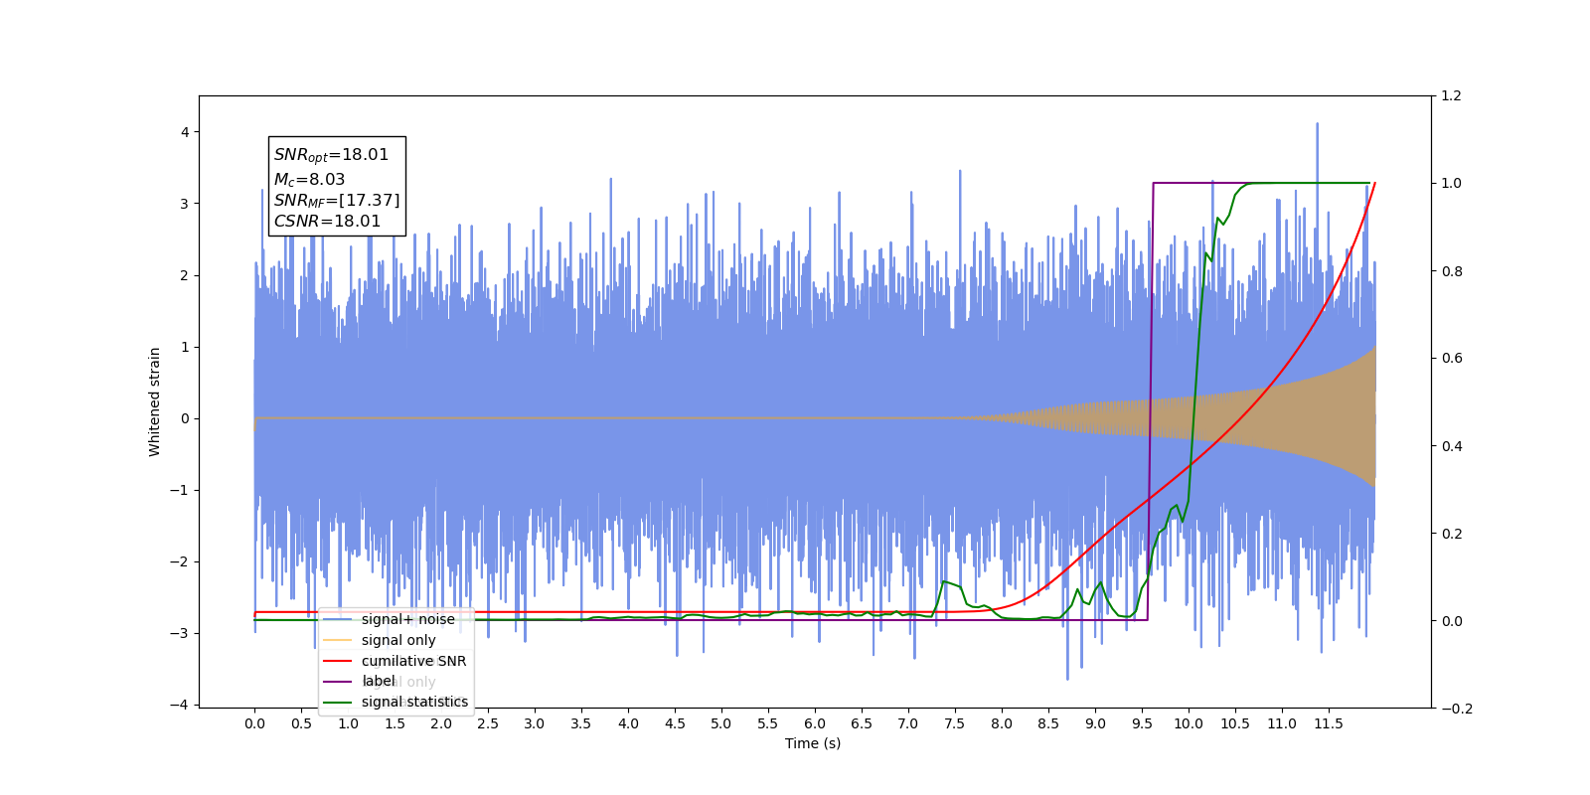Click the 5.0 tick on time axis

click(x=721, y=723)
